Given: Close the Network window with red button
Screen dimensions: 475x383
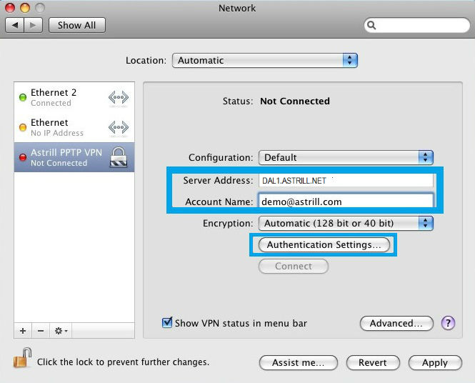Looking at the screenshot, I should [x=10, y=8].
